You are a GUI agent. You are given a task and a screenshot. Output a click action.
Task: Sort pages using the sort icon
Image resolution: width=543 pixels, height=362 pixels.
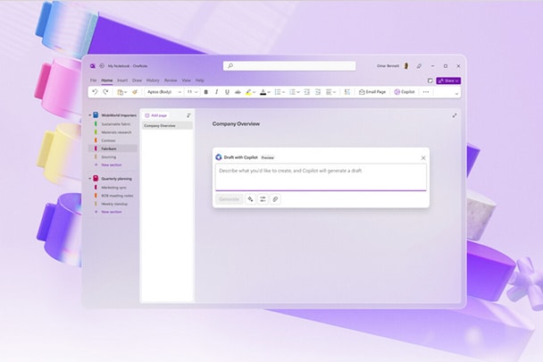click(x=188, y=115)
